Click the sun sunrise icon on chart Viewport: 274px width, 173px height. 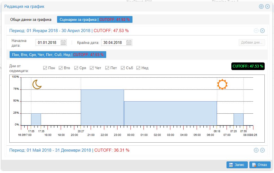222,84
